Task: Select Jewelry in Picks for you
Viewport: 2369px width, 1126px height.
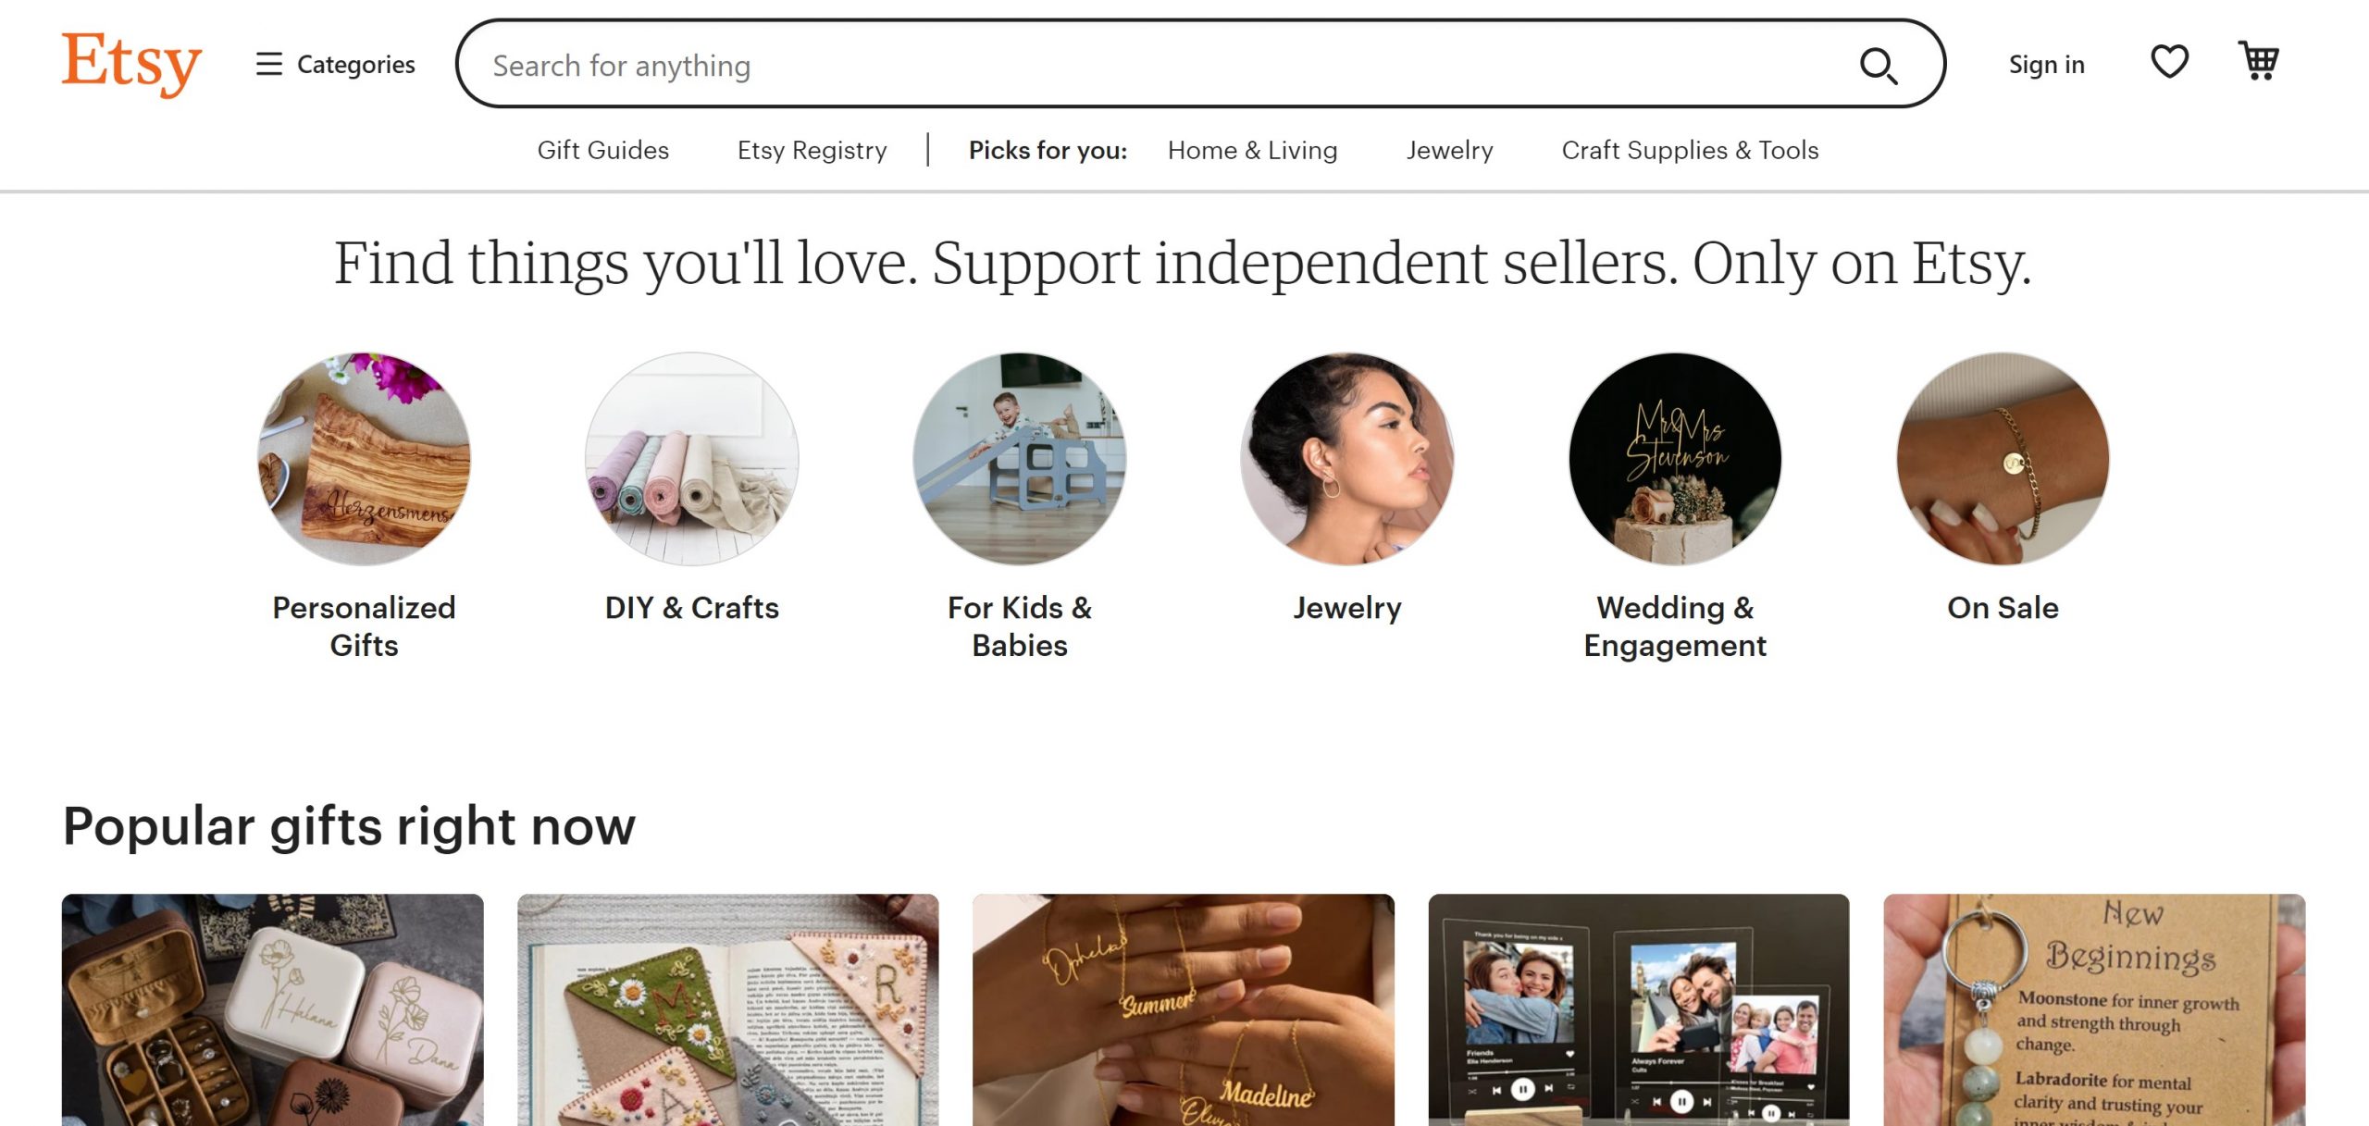Action: 1449,150
